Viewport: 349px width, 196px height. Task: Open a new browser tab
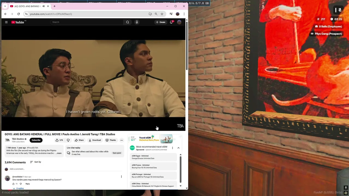coord(55,6)
